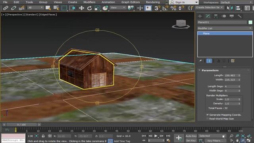Switch to Create command panel tab
The width and height of the screenshot is (254, 143).
pos(200,16)
